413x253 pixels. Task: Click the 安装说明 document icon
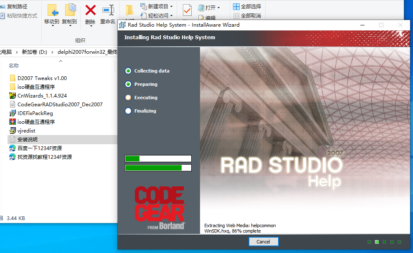click(x=13, y=139)
